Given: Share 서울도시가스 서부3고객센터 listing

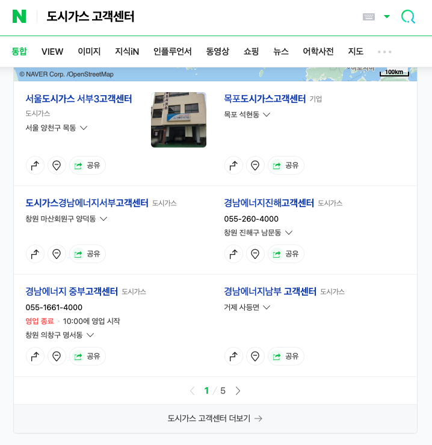Looking at the screenshot, I should click(x=87, y=165).
